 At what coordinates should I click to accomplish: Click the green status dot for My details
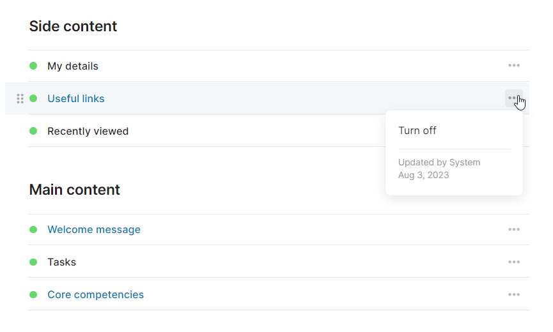click(x=33, y=66)
